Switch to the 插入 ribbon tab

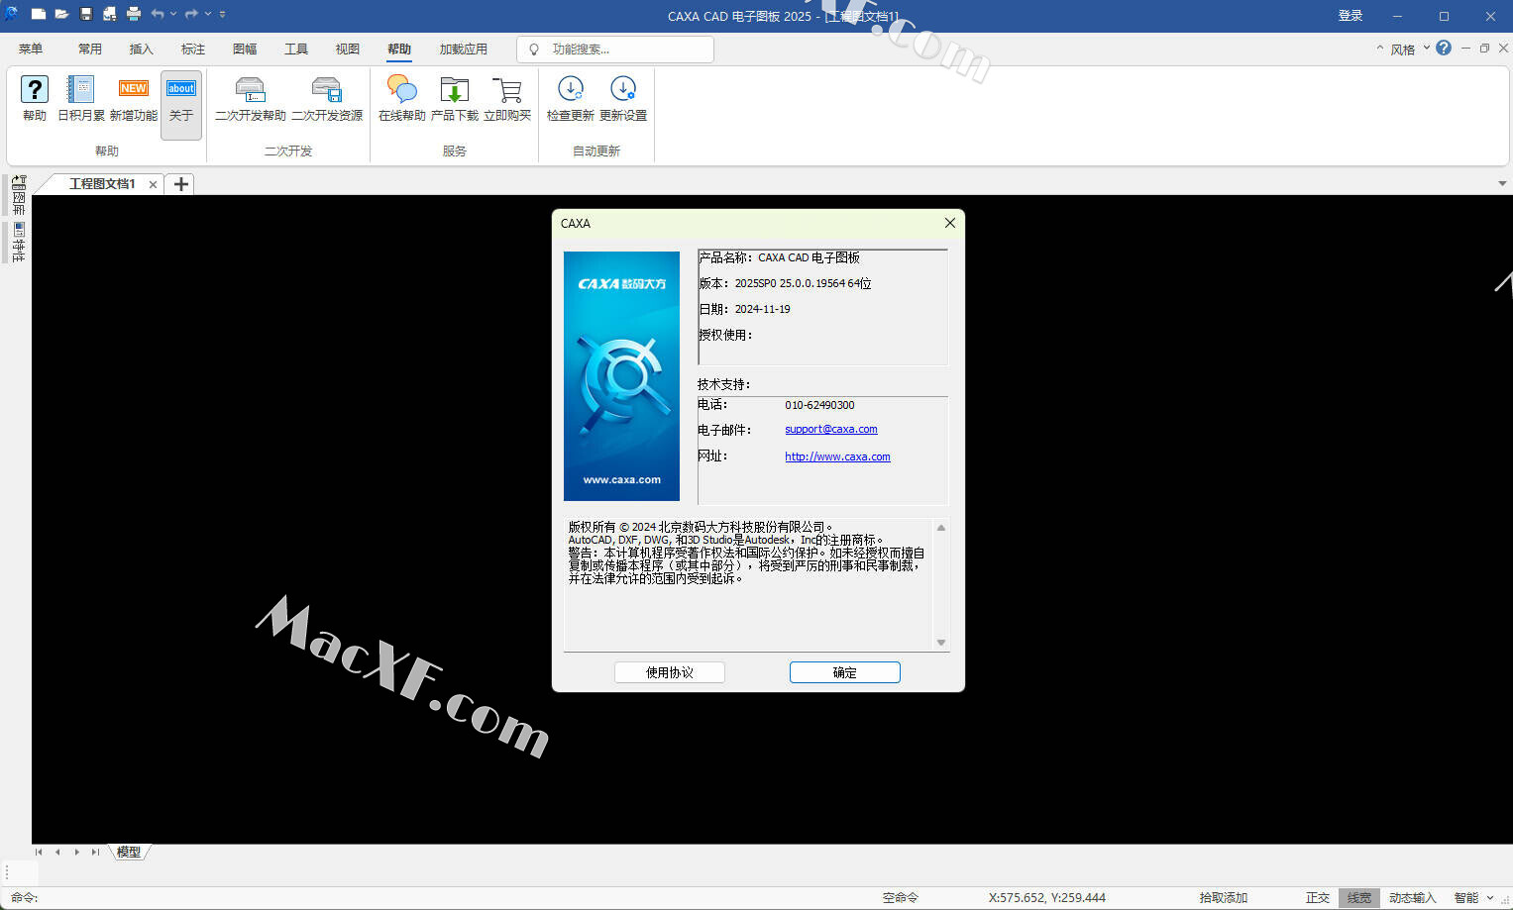pyautogui.click(x=142, y=49)
